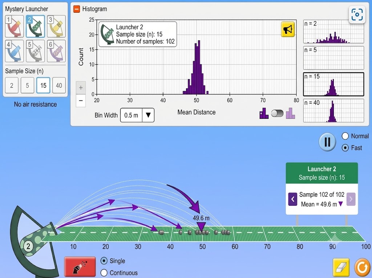Select Mystery Launcher 5 gray icon
372x278 pixels.
tap(35, 51)
